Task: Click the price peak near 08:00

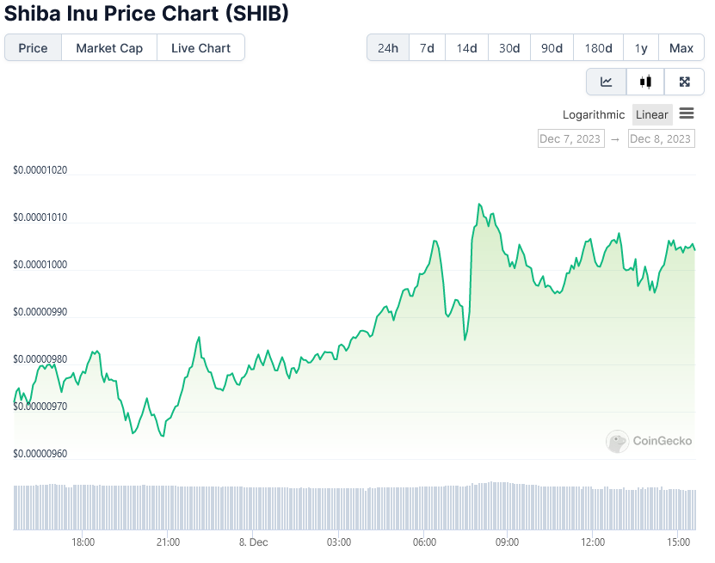Action: [x=479, y=204]
